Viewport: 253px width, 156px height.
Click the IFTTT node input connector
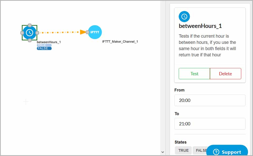coord(87,32)
